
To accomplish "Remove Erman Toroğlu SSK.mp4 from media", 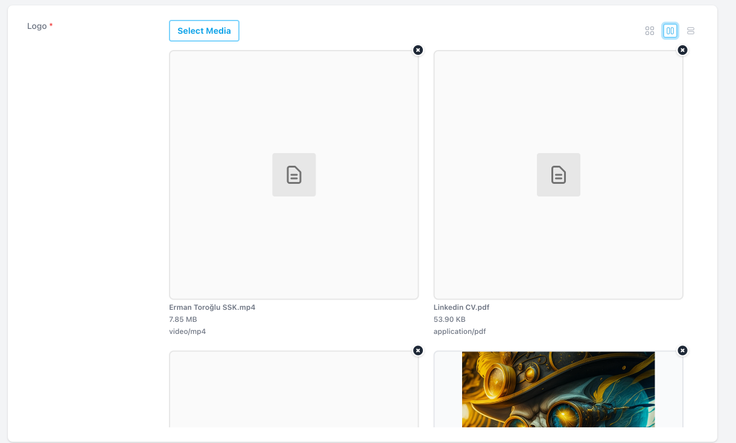I will pos(418,50).
